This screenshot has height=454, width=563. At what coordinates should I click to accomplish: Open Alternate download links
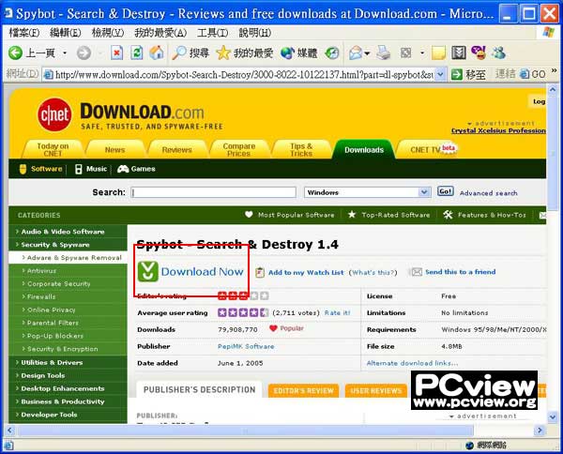tap(412, 363)
